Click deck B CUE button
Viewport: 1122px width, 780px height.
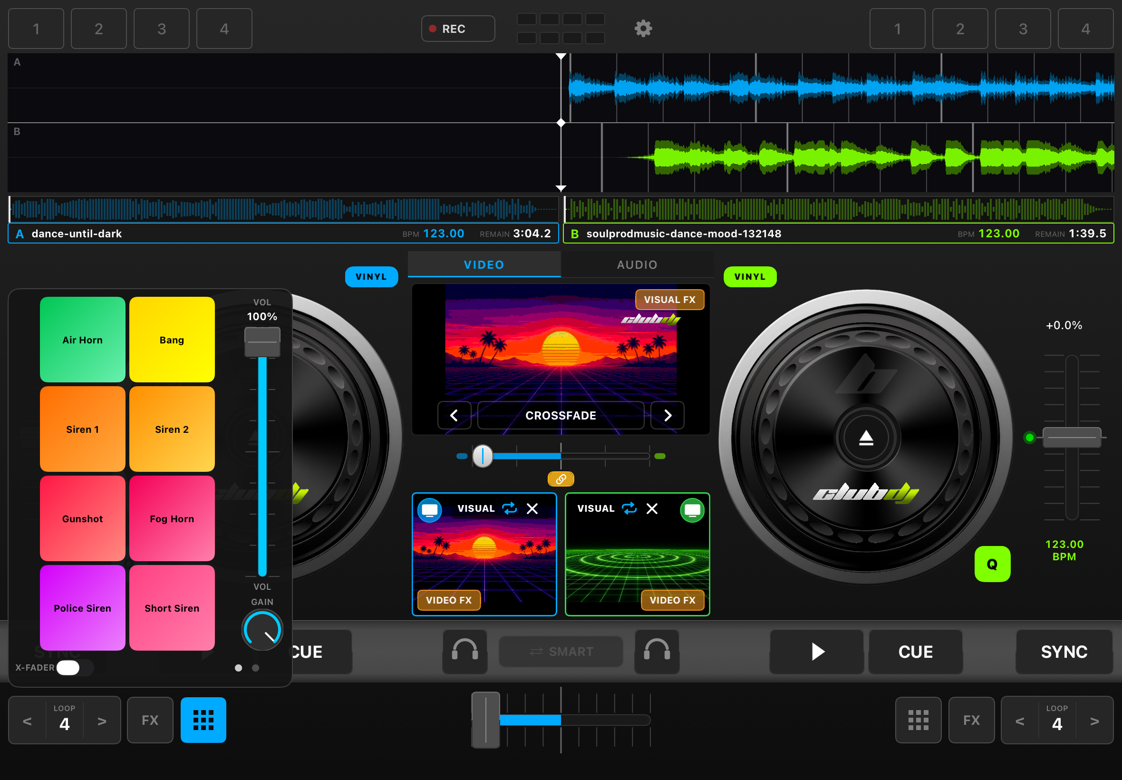[915, 652]
